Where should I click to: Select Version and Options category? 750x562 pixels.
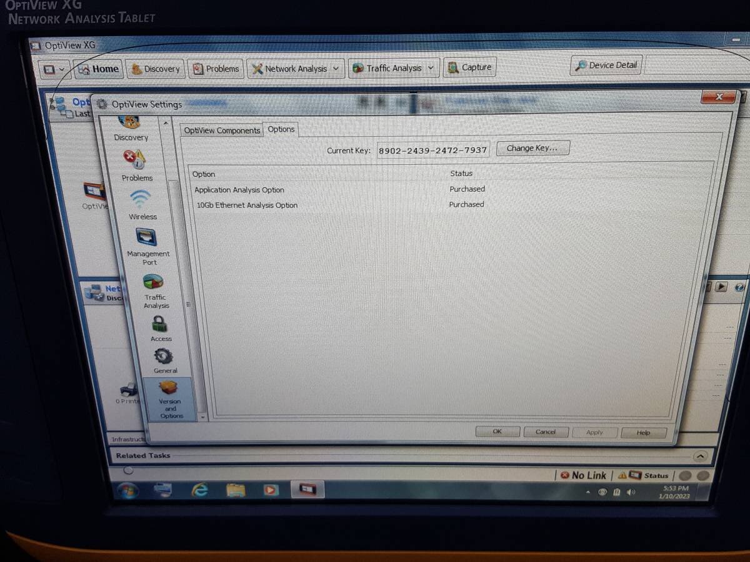point(169,399)
